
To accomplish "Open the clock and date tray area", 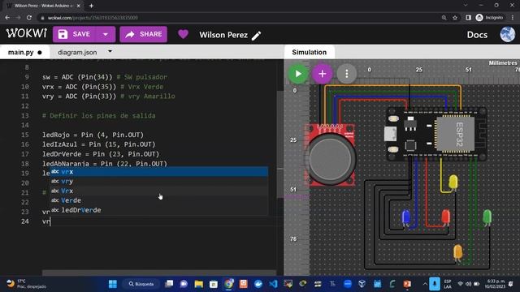I will click(x=495, y=284).
